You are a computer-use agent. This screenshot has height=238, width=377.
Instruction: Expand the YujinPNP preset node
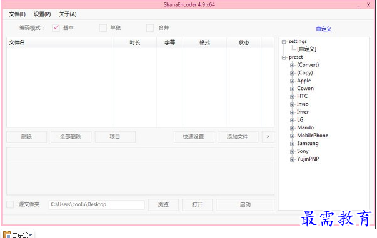click(292, 159)
